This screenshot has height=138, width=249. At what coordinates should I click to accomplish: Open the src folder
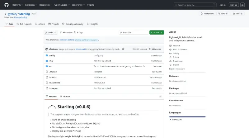(50, 66)
